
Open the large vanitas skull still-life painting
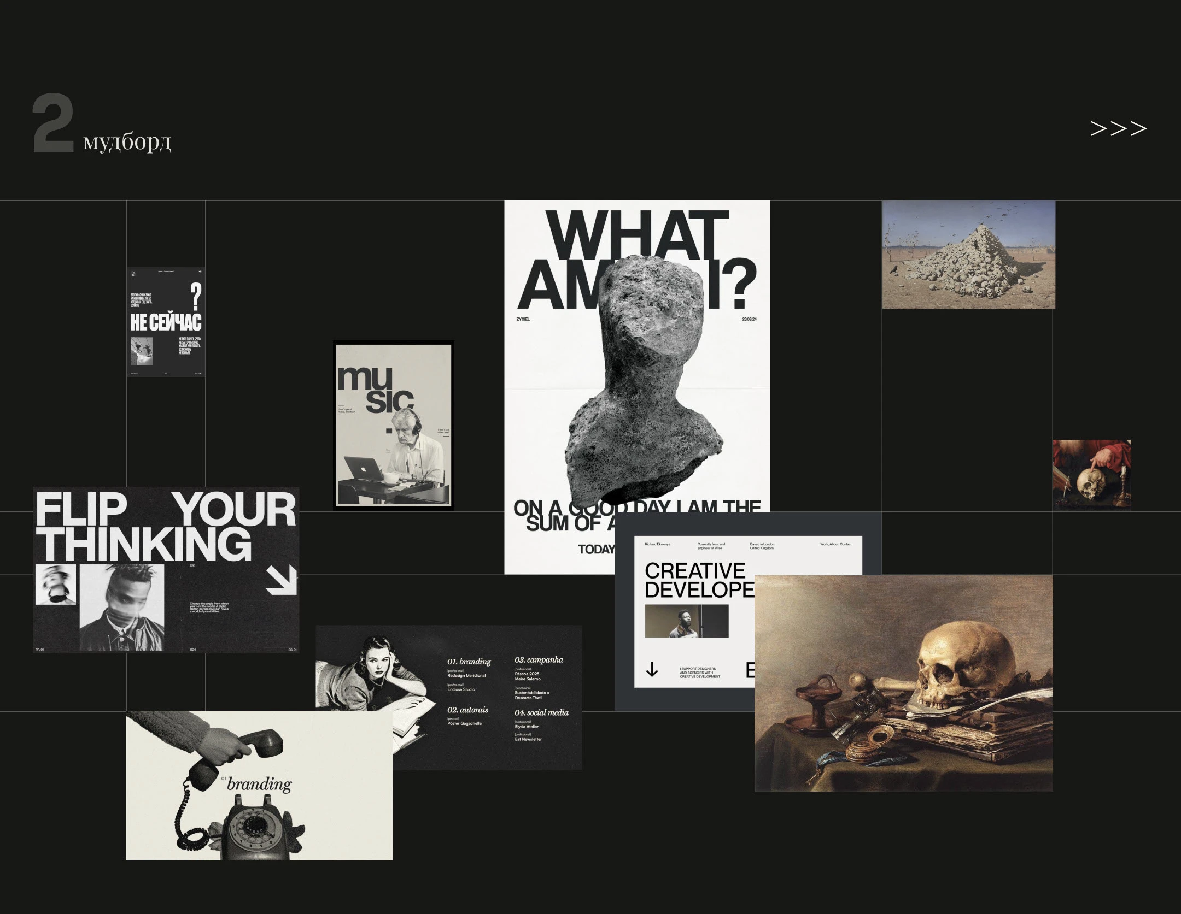pos(903,683)
